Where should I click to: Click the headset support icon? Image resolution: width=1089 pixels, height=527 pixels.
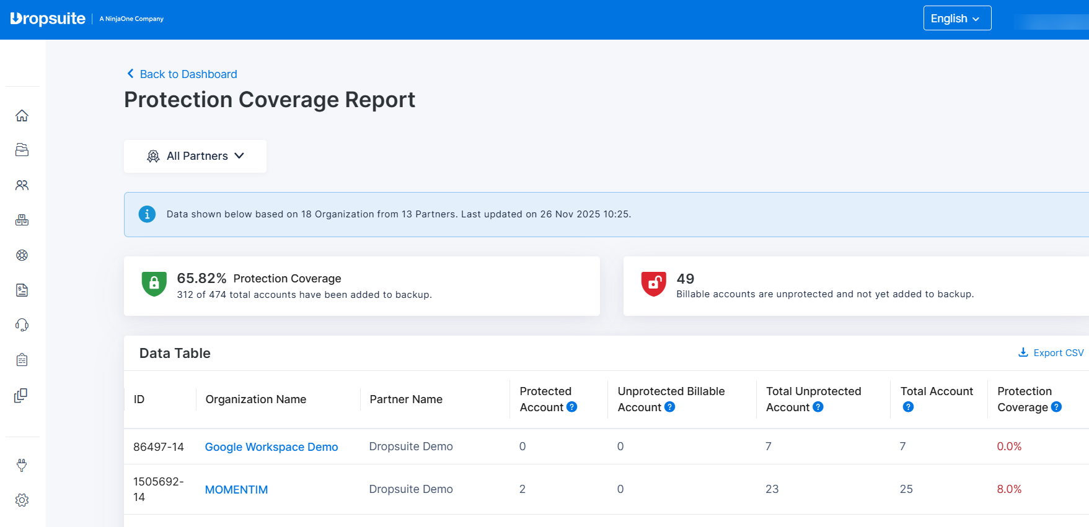[x=22, y=325]
